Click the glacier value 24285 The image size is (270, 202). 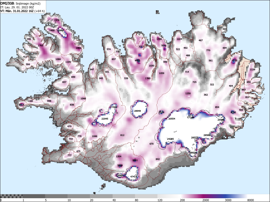170,139
